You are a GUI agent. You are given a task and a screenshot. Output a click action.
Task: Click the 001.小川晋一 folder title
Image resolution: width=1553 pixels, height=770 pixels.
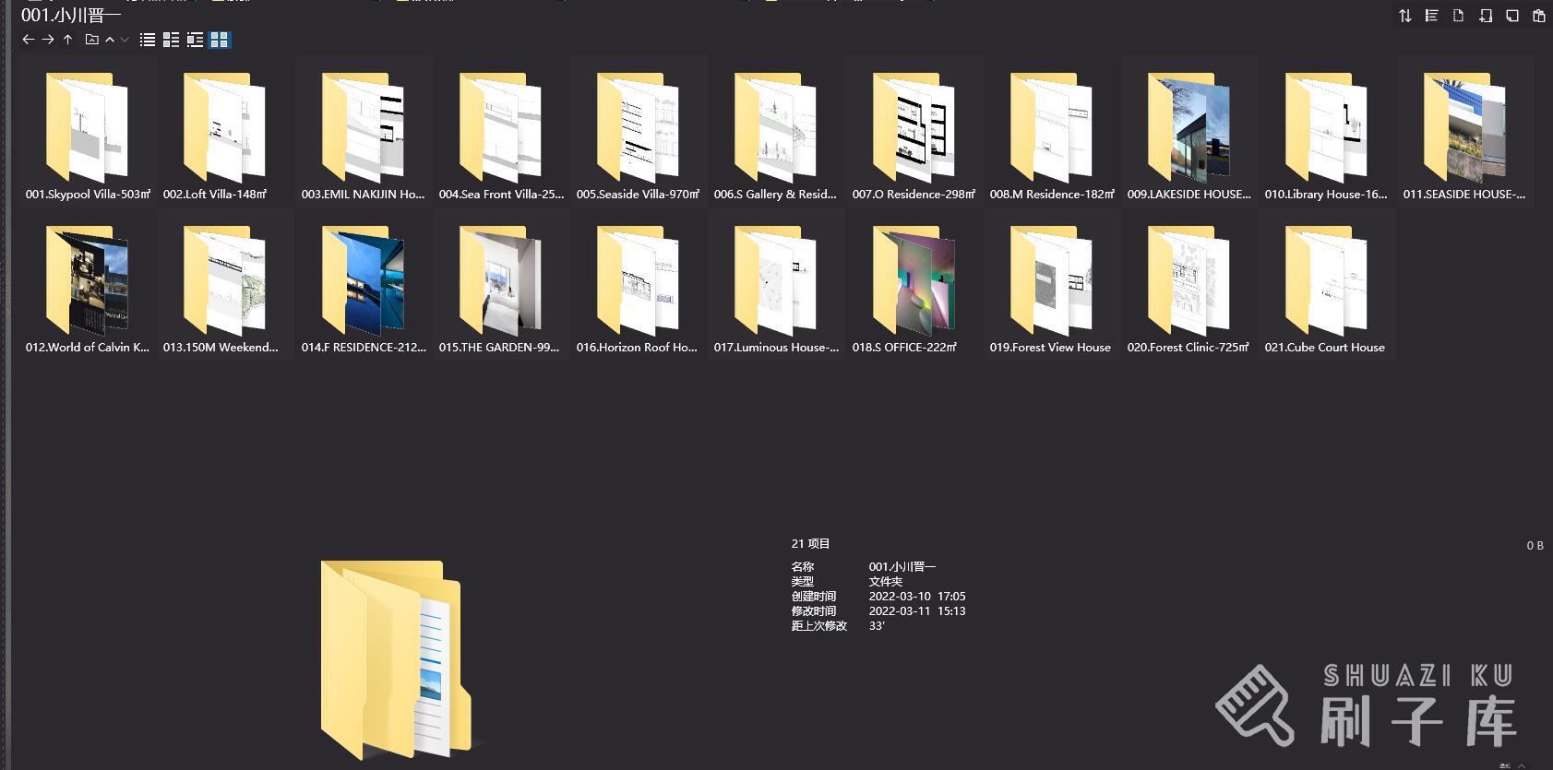[71, 15]
